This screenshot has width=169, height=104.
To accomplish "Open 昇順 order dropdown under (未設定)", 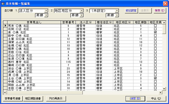I will tap(117, 15).
